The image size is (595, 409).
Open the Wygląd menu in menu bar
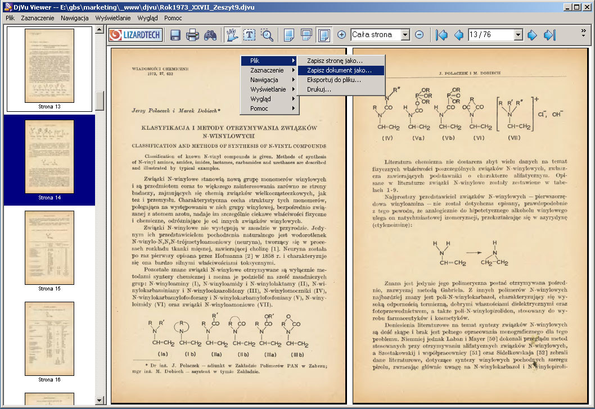point(147,18)
